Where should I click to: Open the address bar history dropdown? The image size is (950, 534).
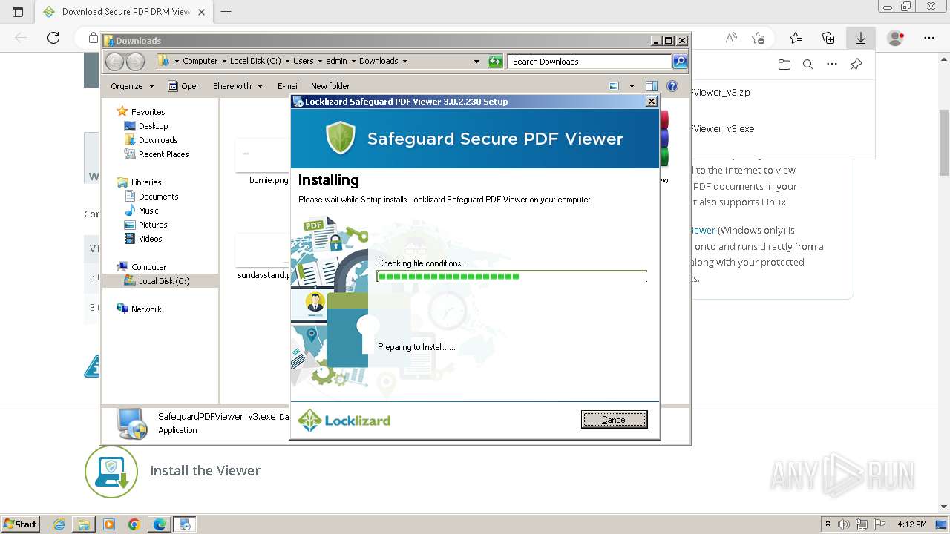476,62
